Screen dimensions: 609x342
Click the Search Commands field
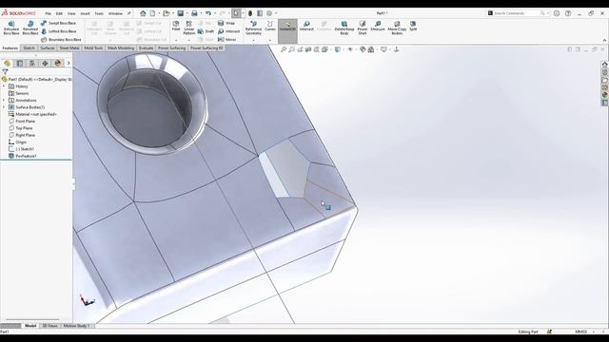coord(518,13)
